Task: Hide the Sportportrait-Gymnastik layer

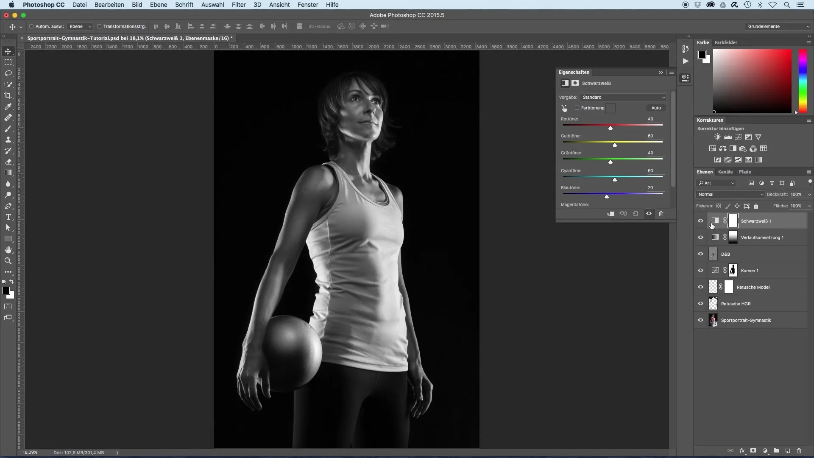Action: [x=700, y=320]
